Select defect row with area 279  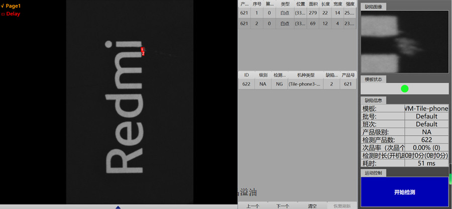tap(297, 13)
